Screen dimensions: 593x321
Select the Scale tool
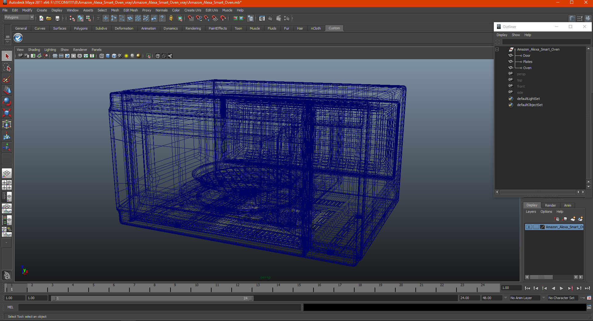[x=7, y=113]
